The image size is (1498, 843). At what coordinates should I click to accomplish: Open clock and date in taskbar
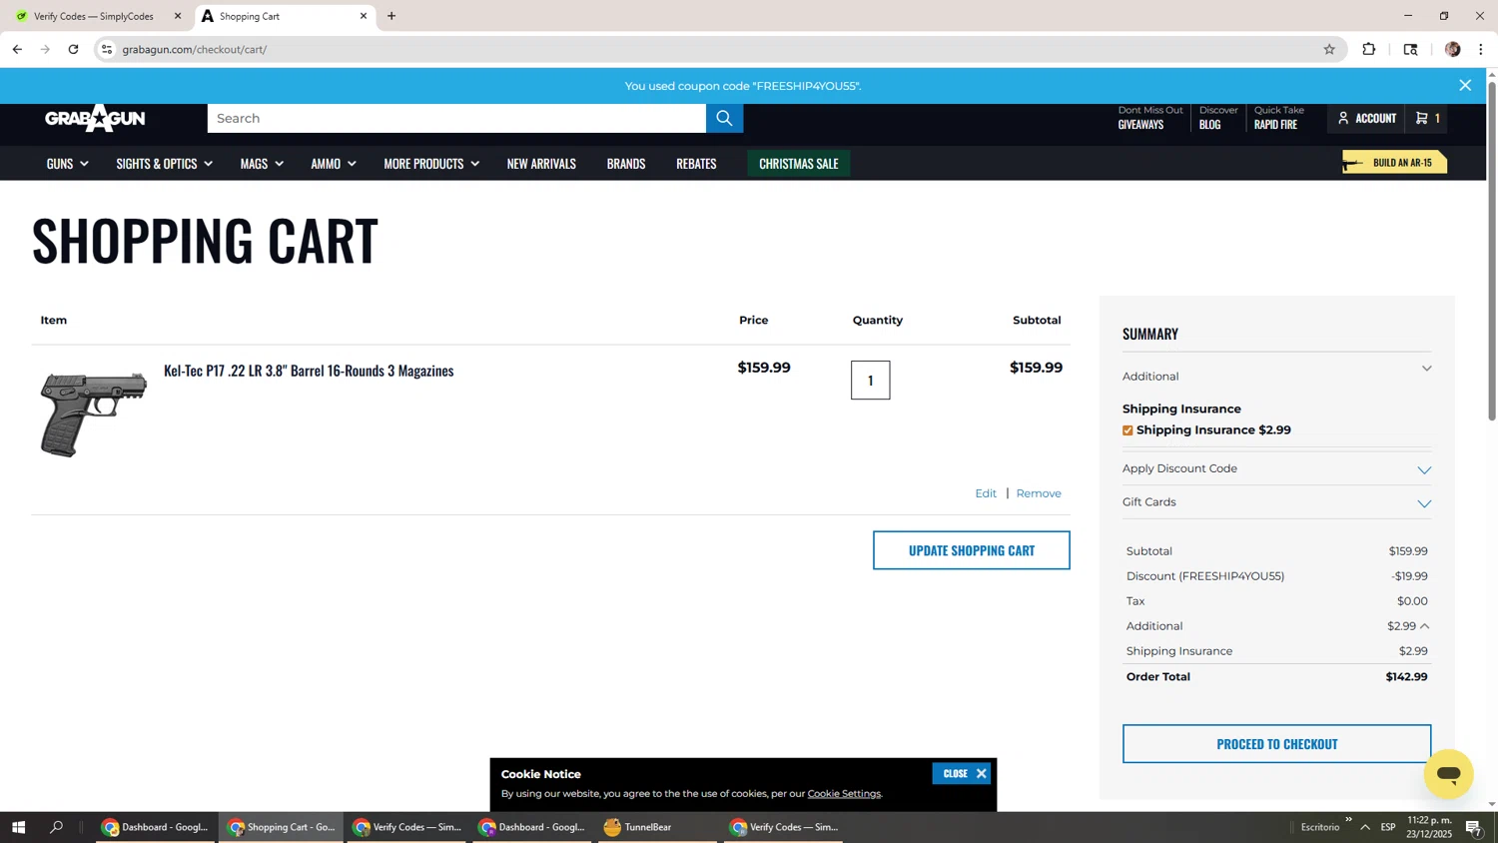(1430, 827)
